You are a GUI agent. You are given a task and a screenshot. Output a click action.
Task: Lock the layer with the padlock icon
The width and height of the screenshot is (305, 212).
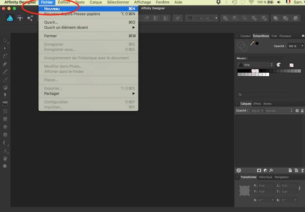pyautogui.click(x=302, y=110)
